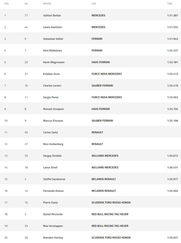
Task: Select Vandoorne's MCLAREN RENAULT team cell
Action: pyautogui.click(x=104, y=179)
